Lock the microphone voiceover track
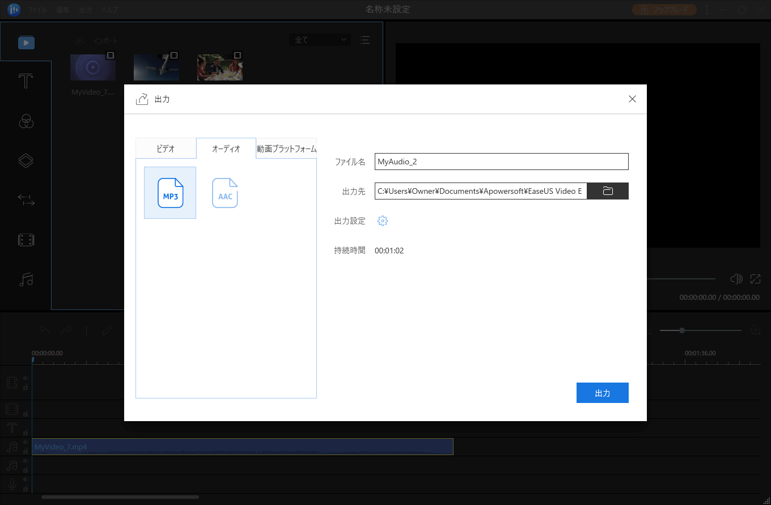 click(26, 489)
